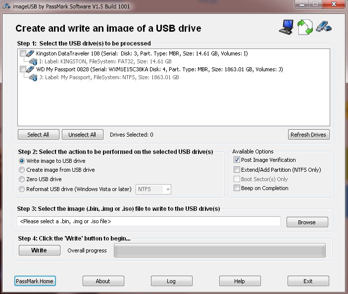View the Log

pos(172,281)
